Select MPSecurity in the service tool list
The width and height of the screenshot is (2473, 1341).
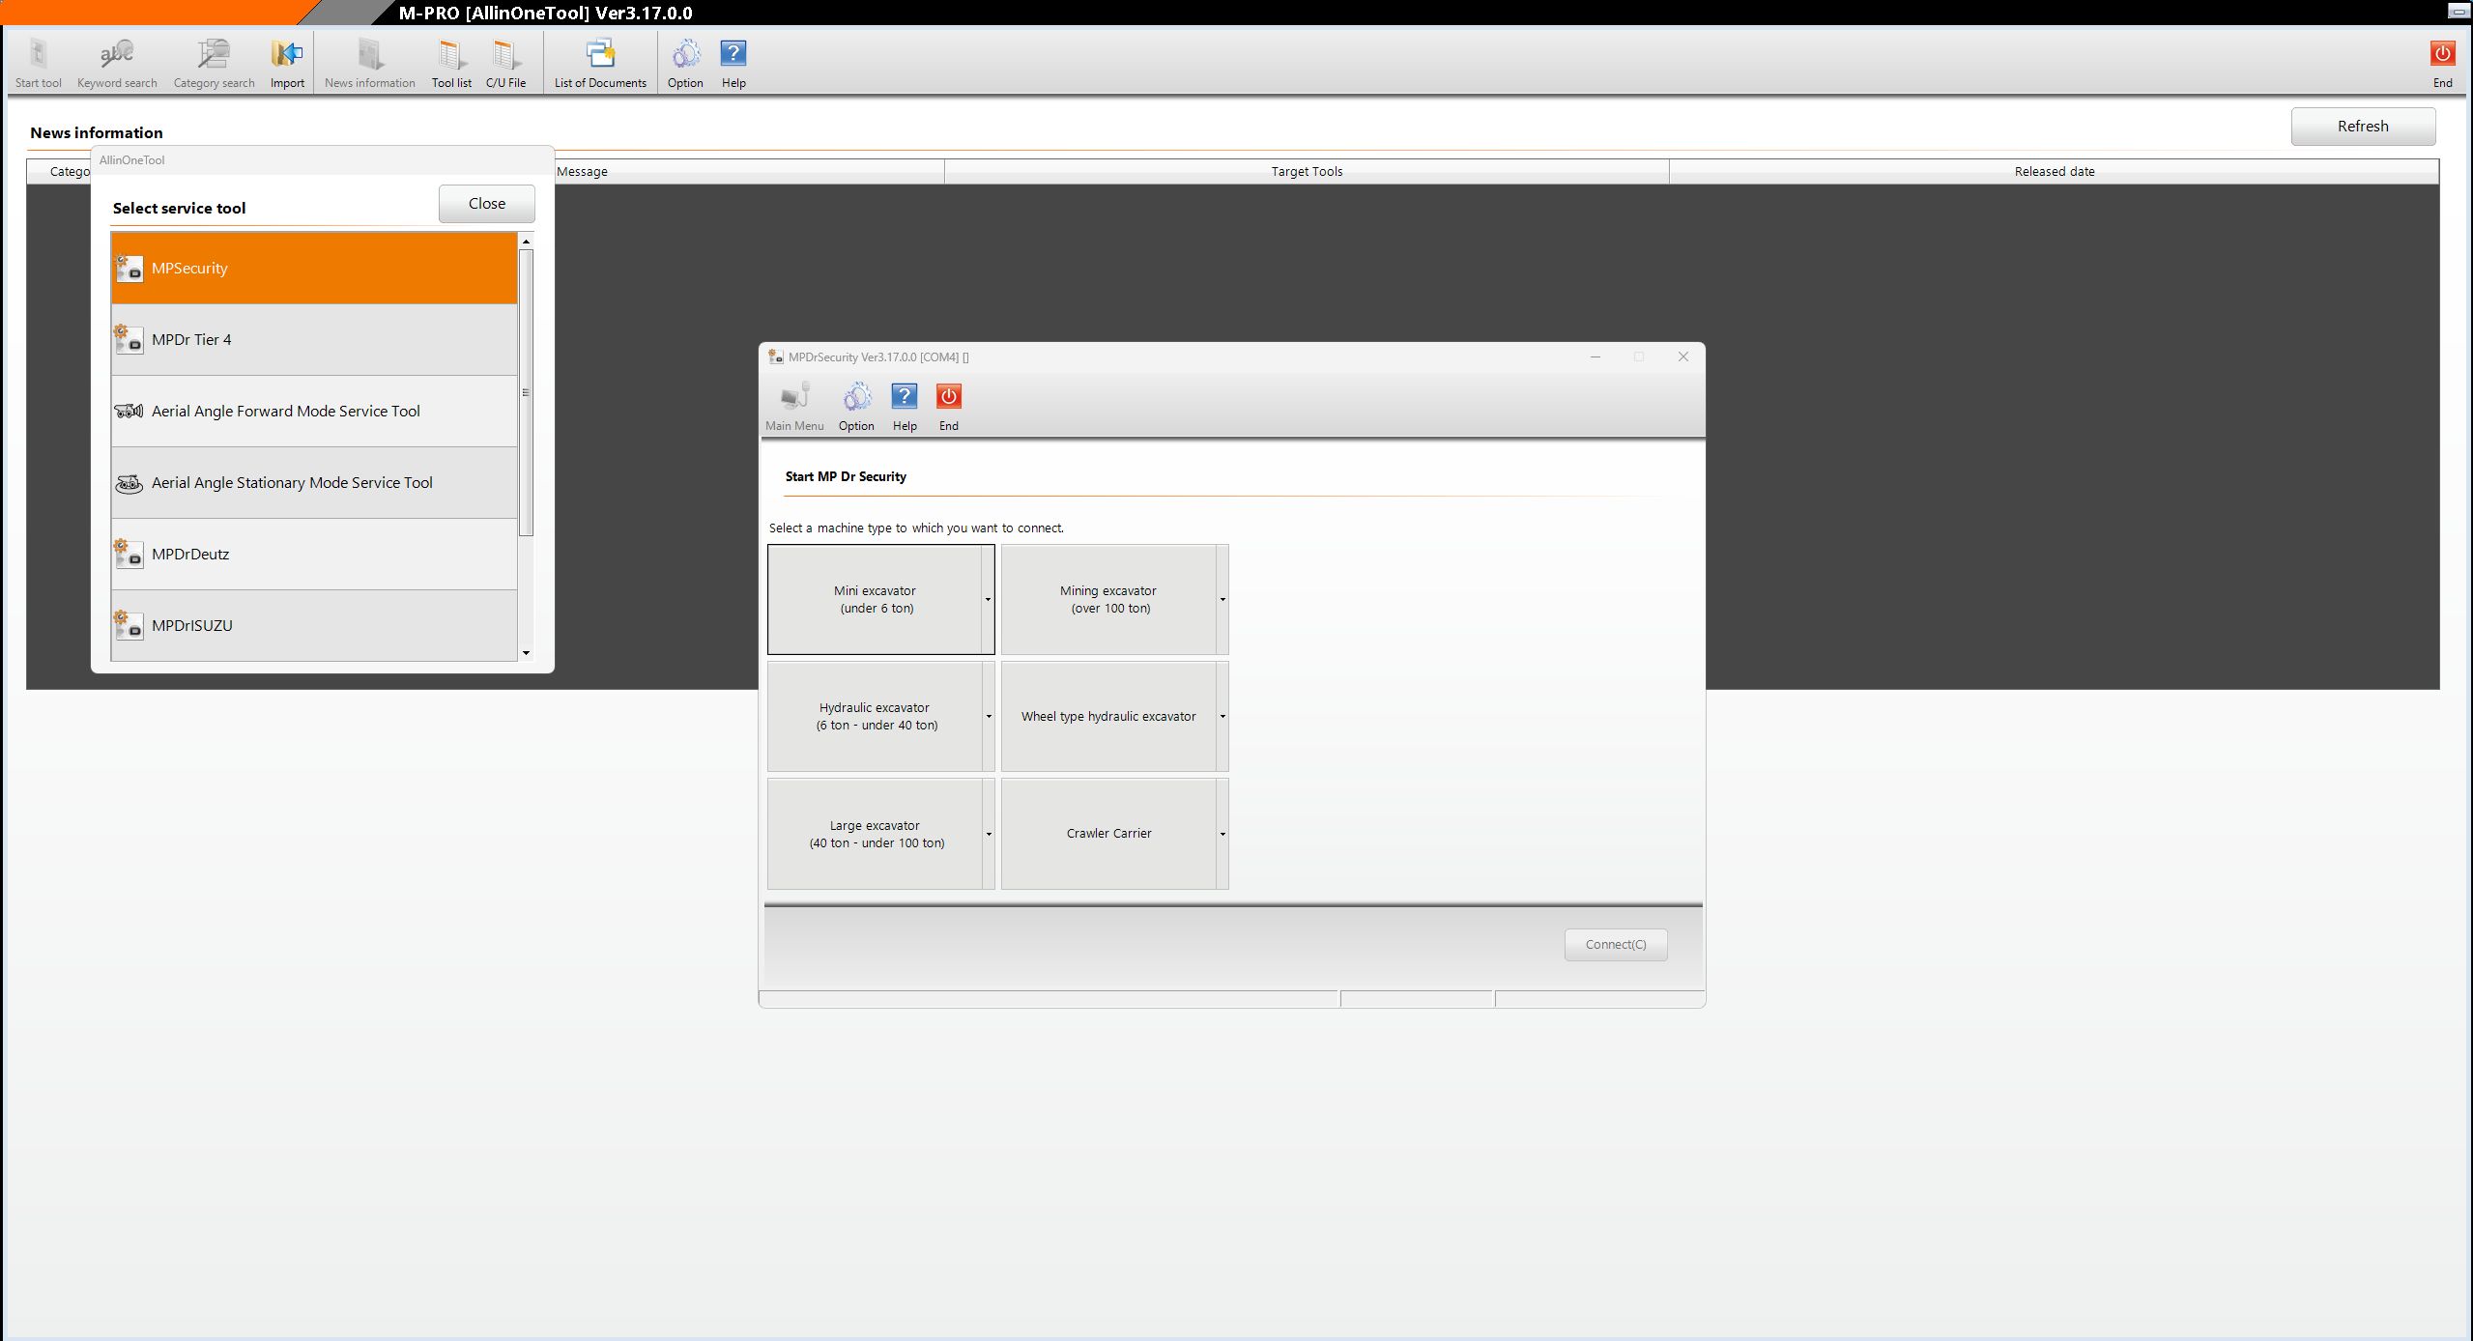314,269
